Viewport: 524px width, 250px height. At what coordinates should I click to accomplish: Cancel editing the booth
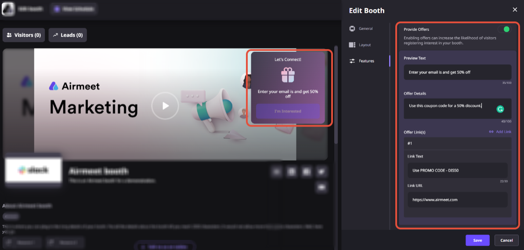pos(506,240)
